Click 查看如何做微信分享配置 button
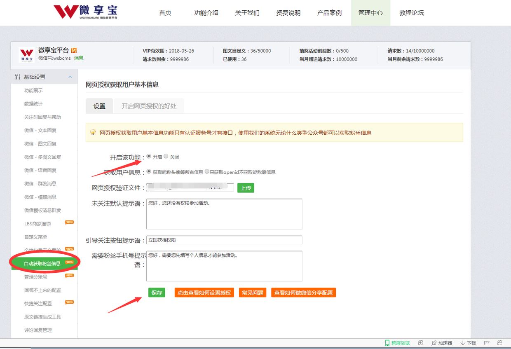The width and height of the screenshot is (511, 349). 303,293
